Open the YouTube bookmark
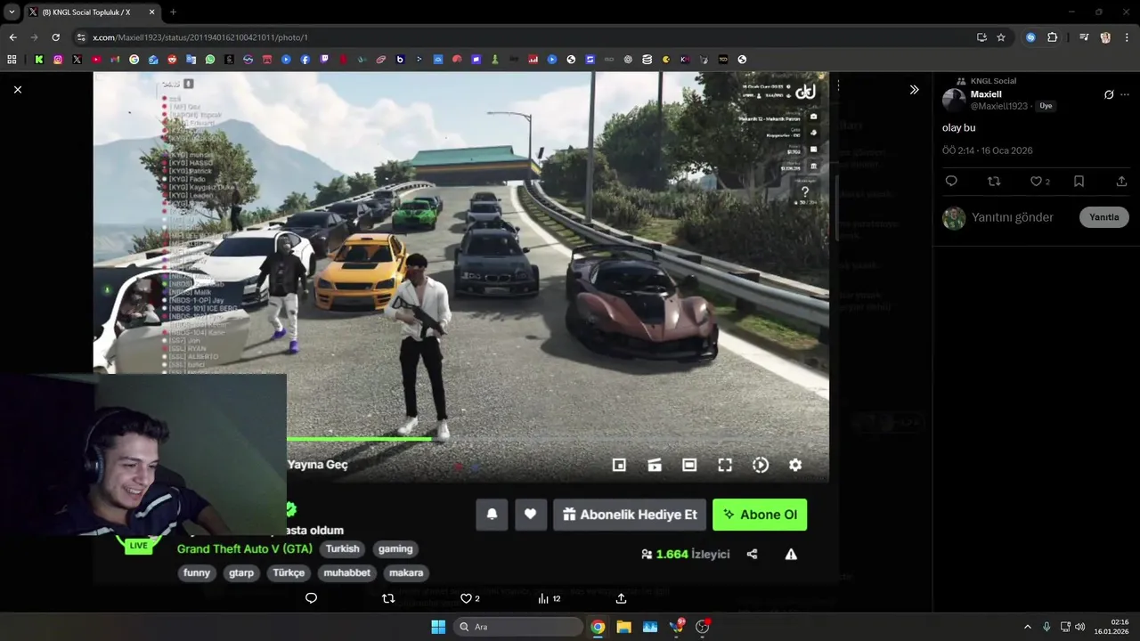 (x=96, y=60)
